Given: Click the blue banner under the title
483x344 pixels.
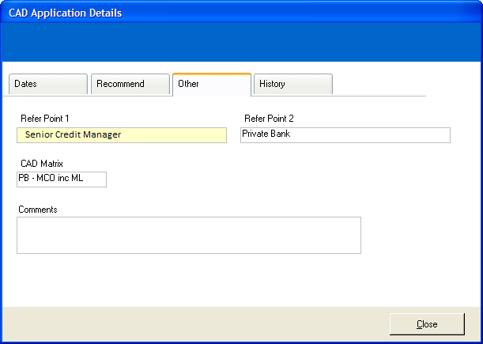Looking at the screenshot, I should 242,42.
